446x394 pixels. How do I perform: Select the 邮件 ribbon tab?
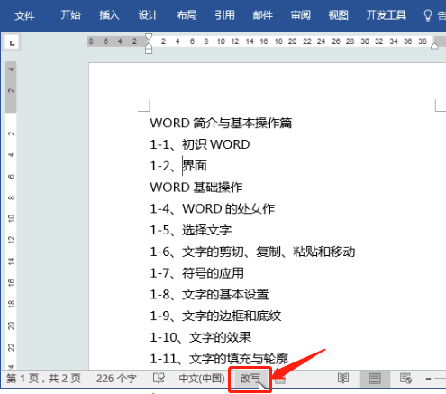(262, 15)
